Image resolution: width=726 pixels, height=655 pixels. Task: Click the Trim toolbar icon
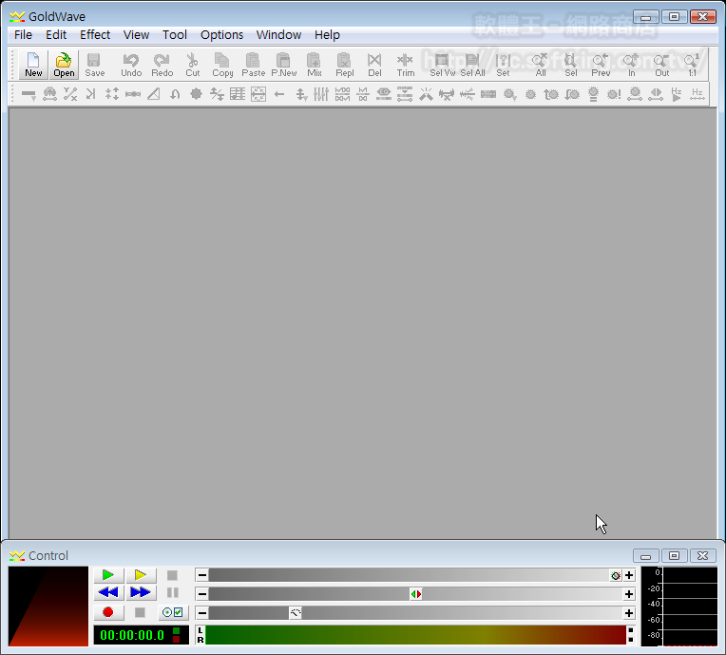coord(406,65)
